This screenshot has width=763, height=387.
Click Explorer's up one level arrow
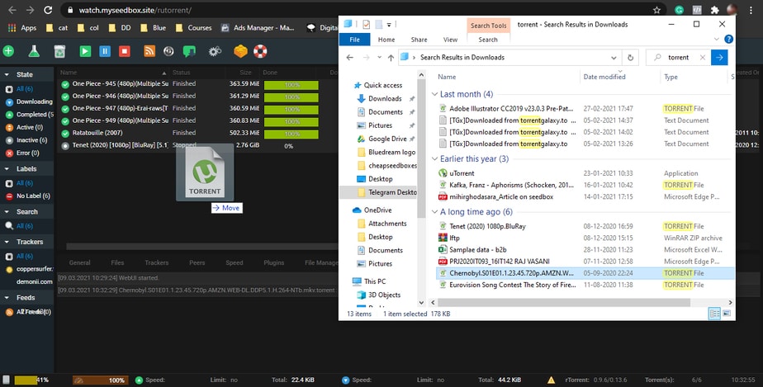[x=391, y=58]
